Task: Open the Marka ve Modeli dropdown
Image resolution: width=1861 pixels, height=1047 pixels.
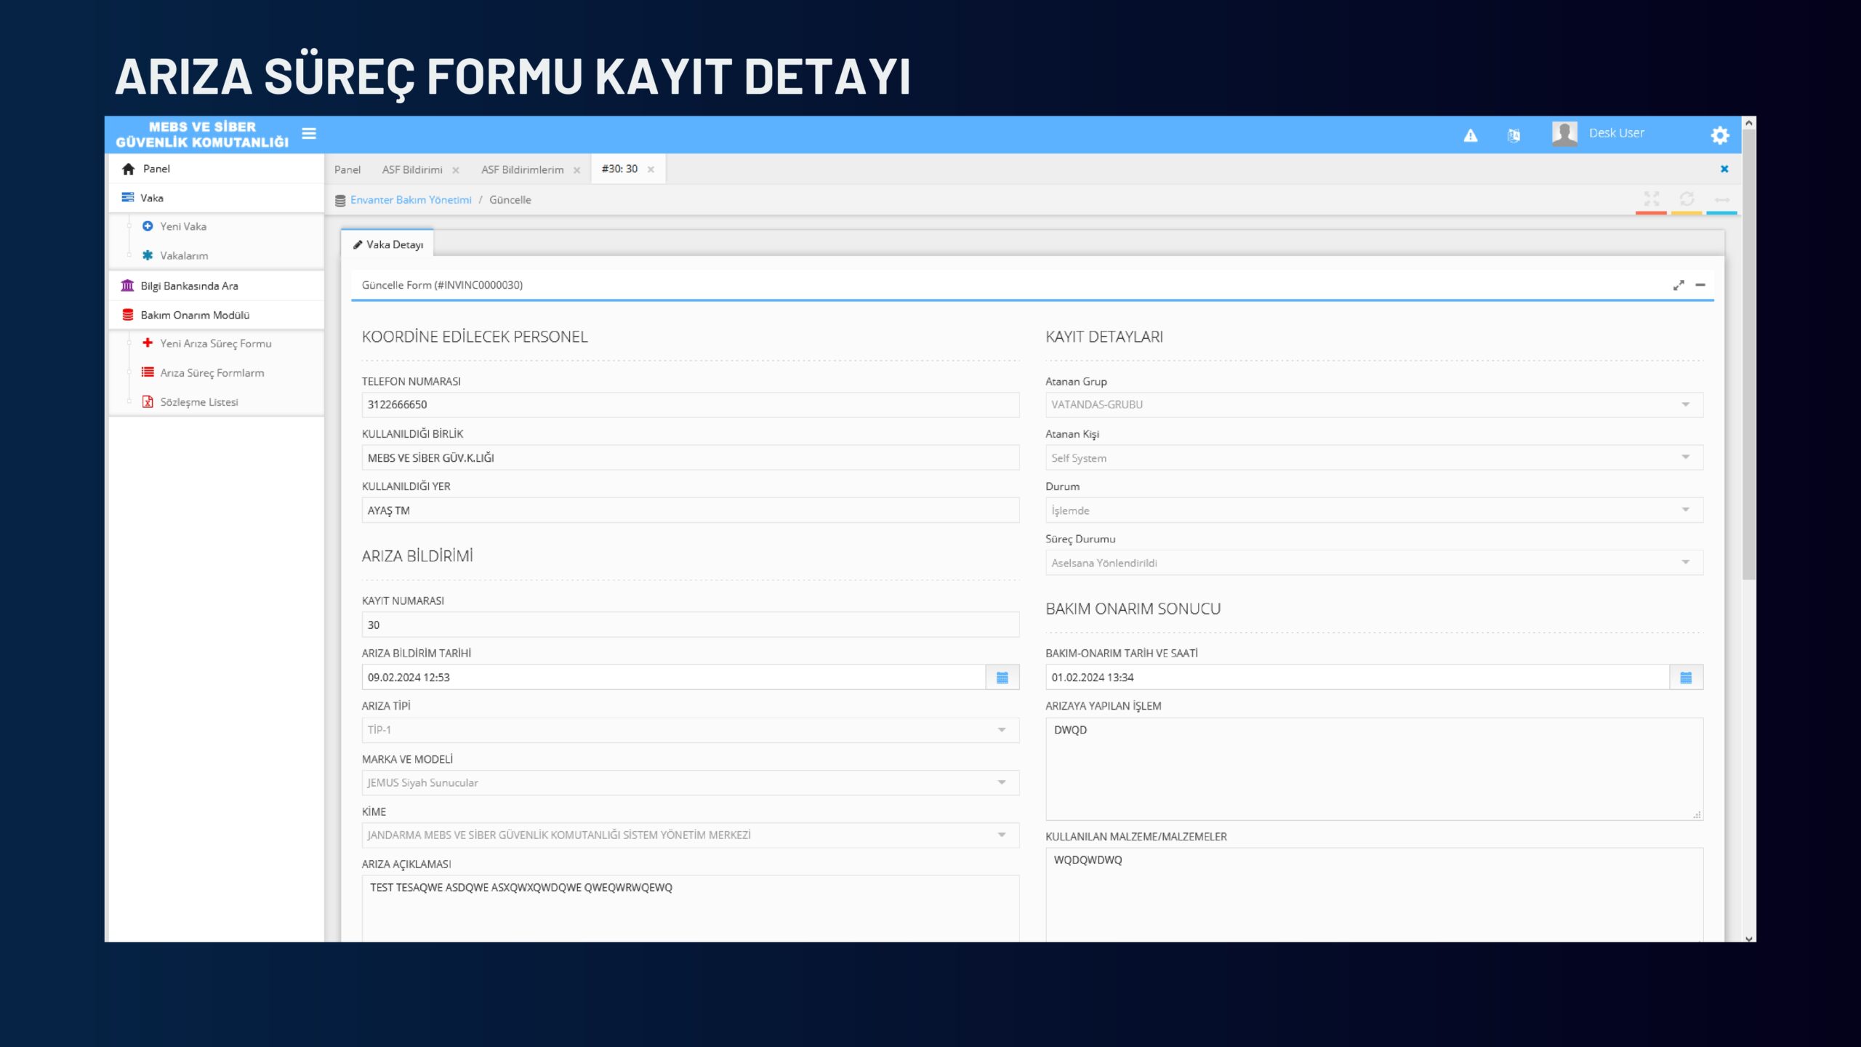Action: tap(691, 783)
